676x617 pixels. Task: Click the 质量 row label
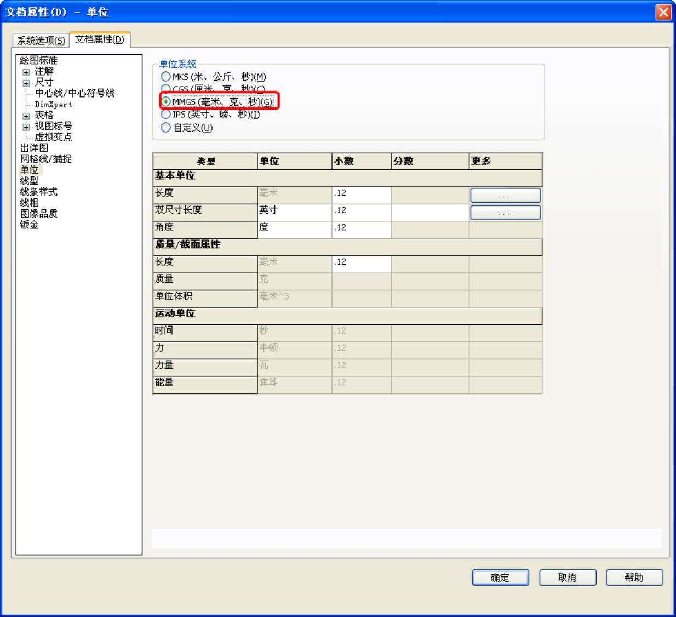point(205,281)
